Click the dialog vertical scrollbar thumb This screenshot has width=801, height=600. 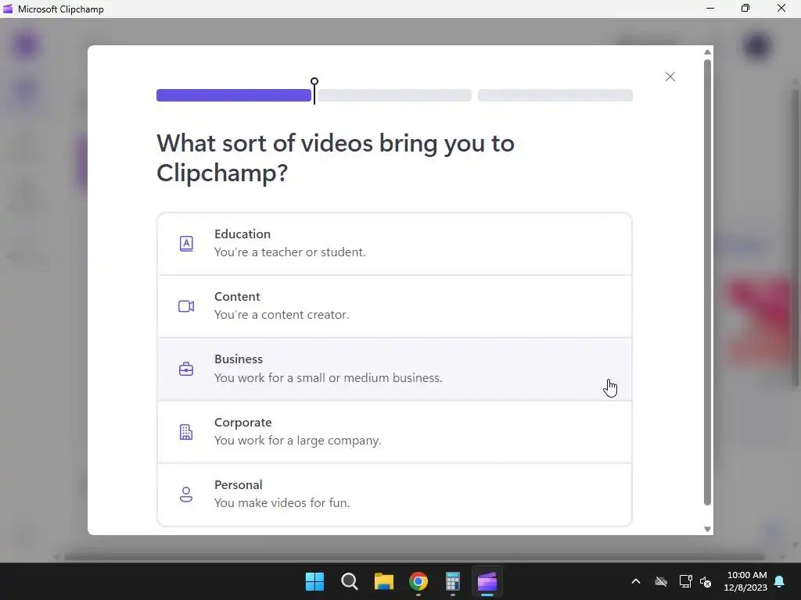click(707, 282)
